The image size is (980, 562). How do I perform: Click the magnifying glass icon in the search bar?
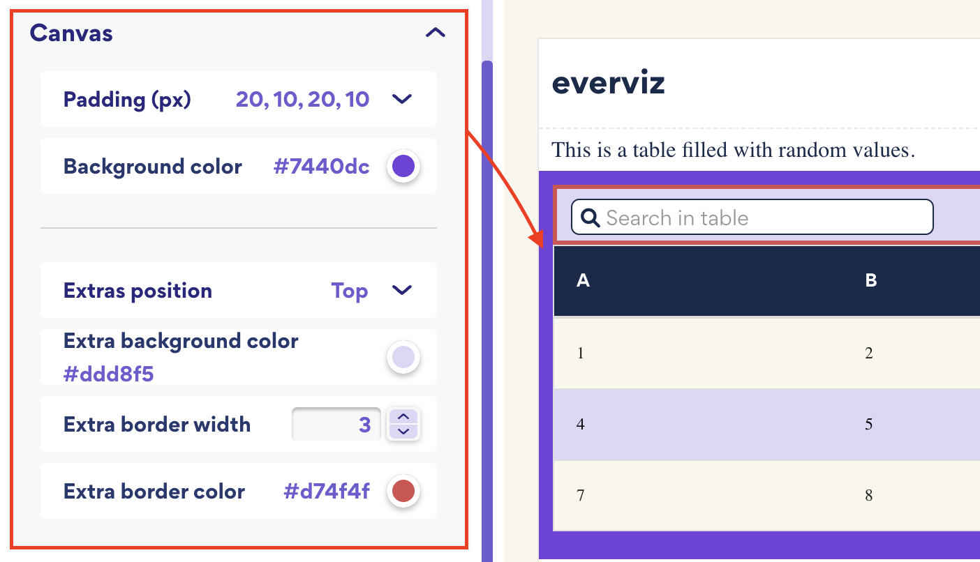pos(591,218)
